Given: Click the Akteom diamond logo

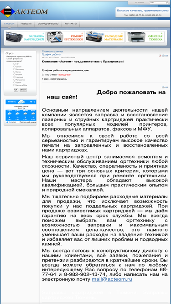Looking at the screenshot, I should [x=8, y=12].
